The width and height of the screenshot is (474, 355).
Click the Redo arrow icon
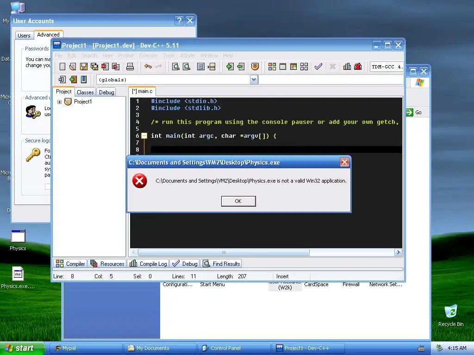(158, 67)
